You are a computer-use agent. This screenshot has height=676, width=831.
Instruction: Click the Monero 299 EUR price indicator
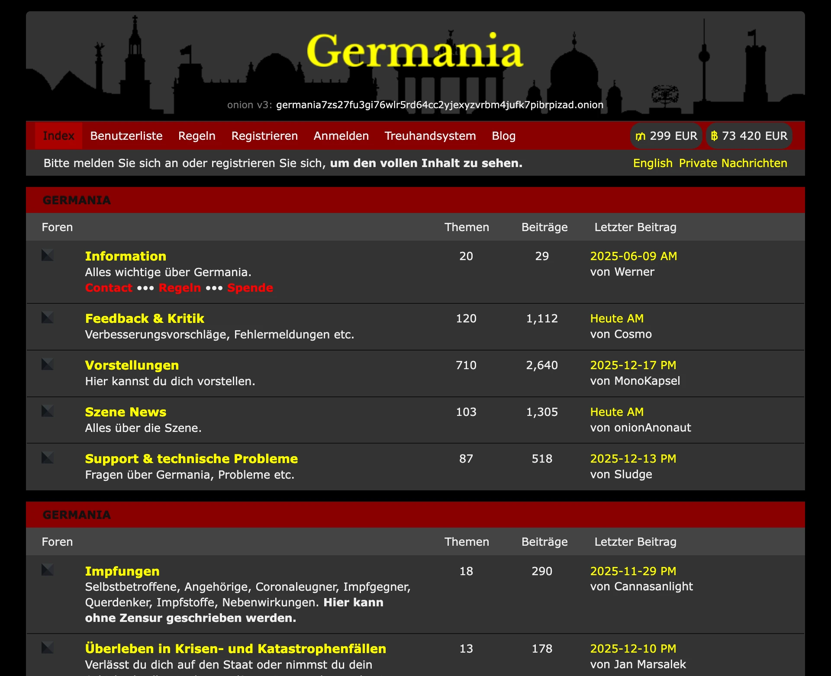(666, 135)
